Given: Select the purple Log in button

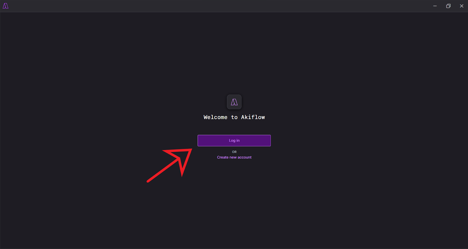Looking at the screenshot, I should pyautogui.click(x=234, y=141).
